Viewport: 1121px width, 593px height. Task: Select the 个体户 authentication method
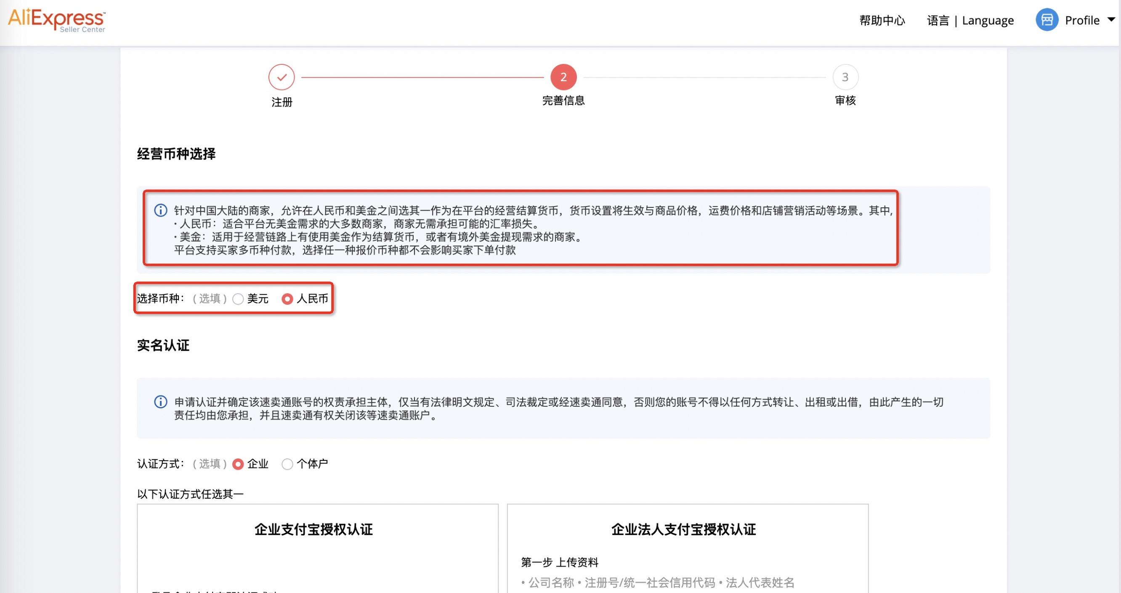click(x=287, y=464)
